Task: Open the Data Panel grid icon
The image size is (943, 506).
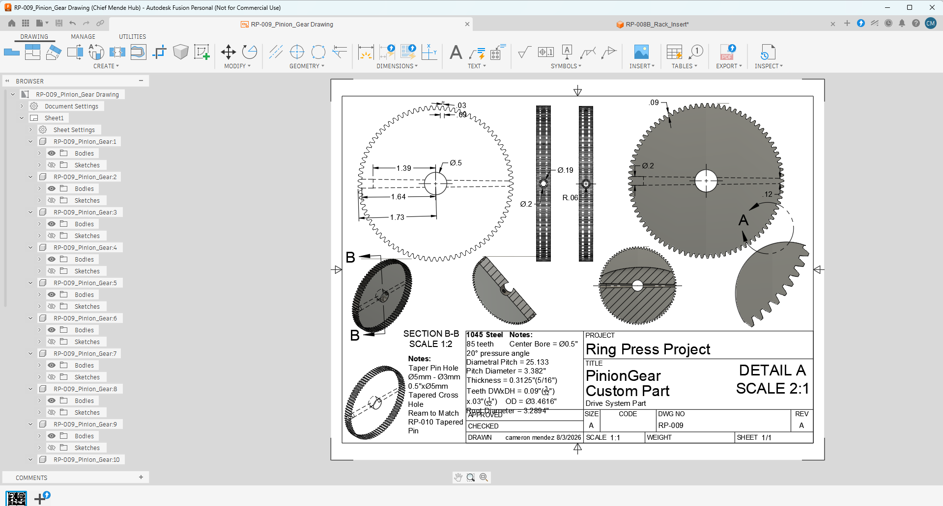Action: click(x=26, y=23)
